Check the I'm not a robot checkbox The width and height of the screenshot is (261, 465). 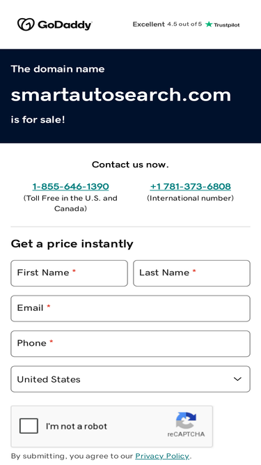point(29,426)
